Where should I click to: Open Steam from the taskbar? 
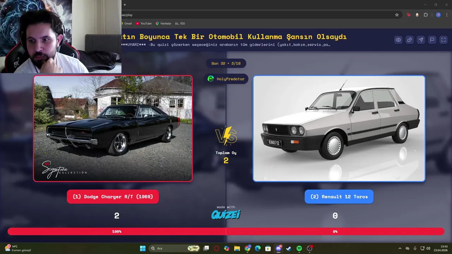tap(289, 248)
